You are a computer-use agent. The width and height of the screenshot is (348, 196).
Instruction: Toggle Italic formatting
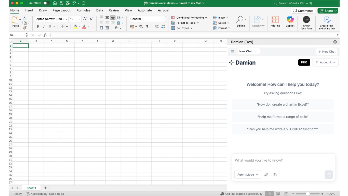(44, 27)
